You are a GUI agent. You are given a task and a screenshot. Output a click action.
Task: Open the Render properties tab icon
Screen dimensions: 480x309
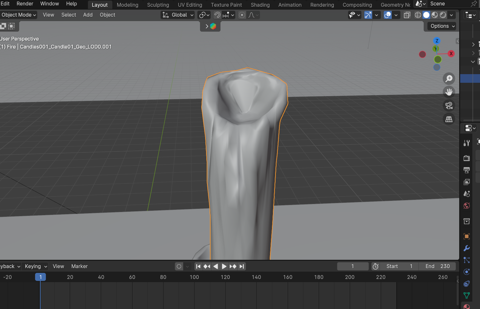tap(467, 158)
